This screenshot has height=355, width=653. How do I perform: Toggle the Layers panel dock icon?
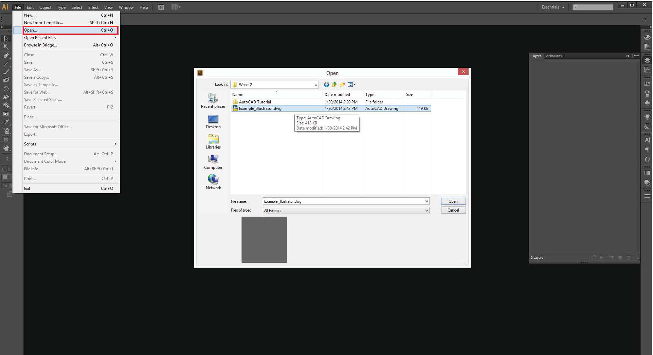coord(647,60)
